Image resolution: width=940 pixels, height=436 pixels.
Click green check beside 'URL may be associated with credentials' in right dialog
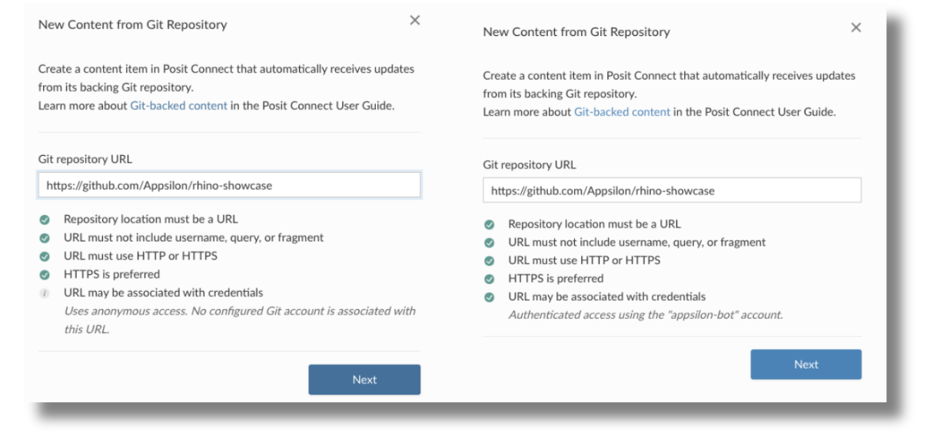[489, 297]
